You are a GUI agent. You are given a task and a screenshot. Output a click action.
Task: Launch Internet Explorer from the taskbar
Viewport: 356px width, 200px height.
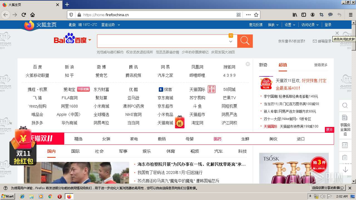[22, 196]
